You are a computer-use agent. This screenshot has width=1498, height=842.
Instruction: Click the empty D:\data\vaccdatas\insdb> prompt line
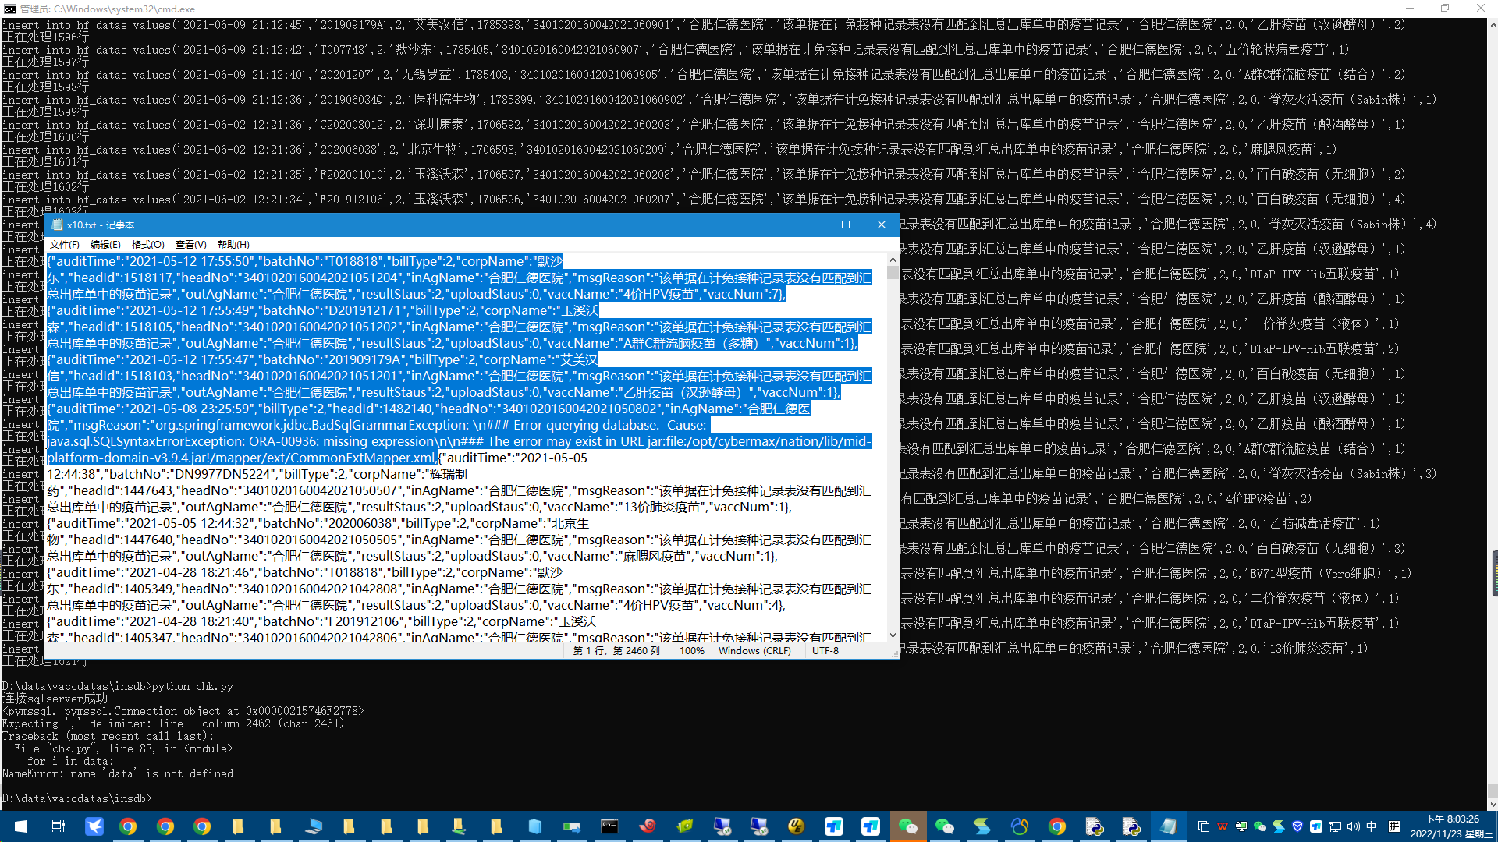[x=76, y=799]
